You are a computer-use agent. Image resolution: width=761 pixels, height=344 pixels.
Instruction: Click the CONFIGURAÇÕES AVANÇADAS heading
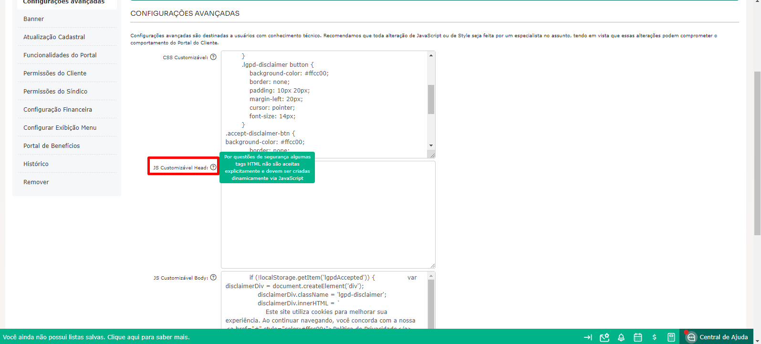(185, 13)
